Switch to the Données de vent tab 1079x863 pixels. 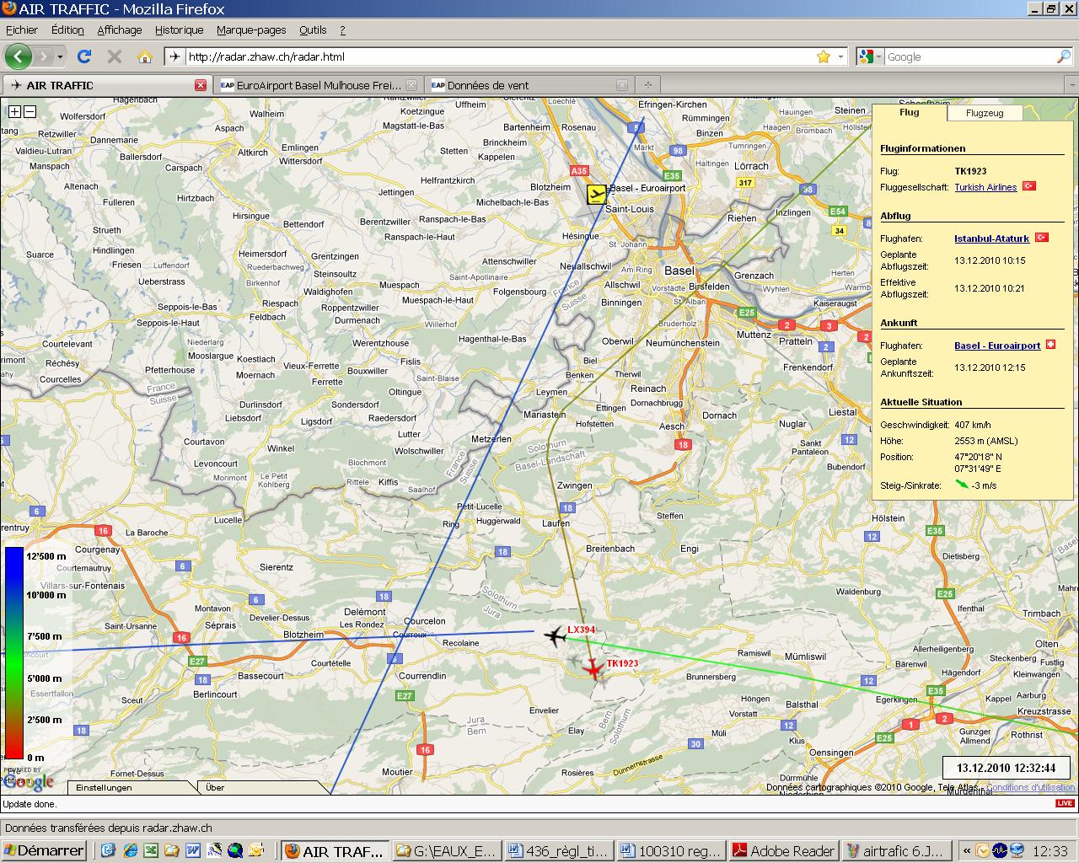(x=529, y=85)
